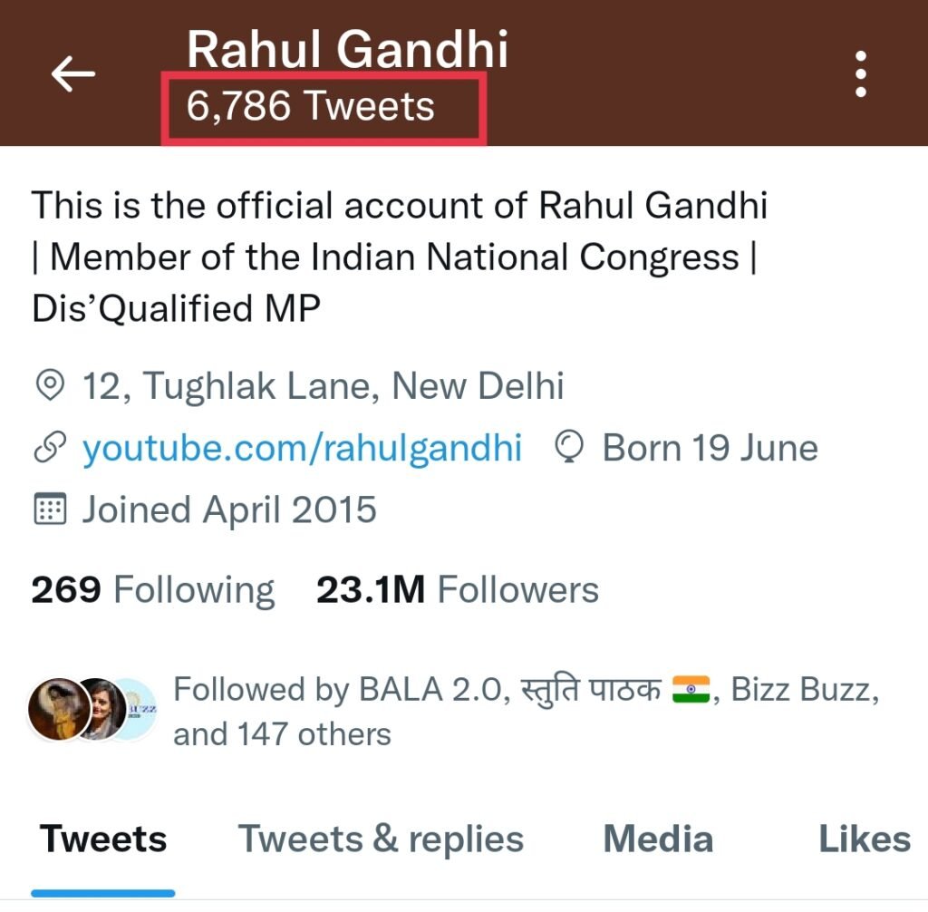Screen dimensions: 928x912
Task: Click the 6,786 Tweets count
Action: [x=310, y=106]
